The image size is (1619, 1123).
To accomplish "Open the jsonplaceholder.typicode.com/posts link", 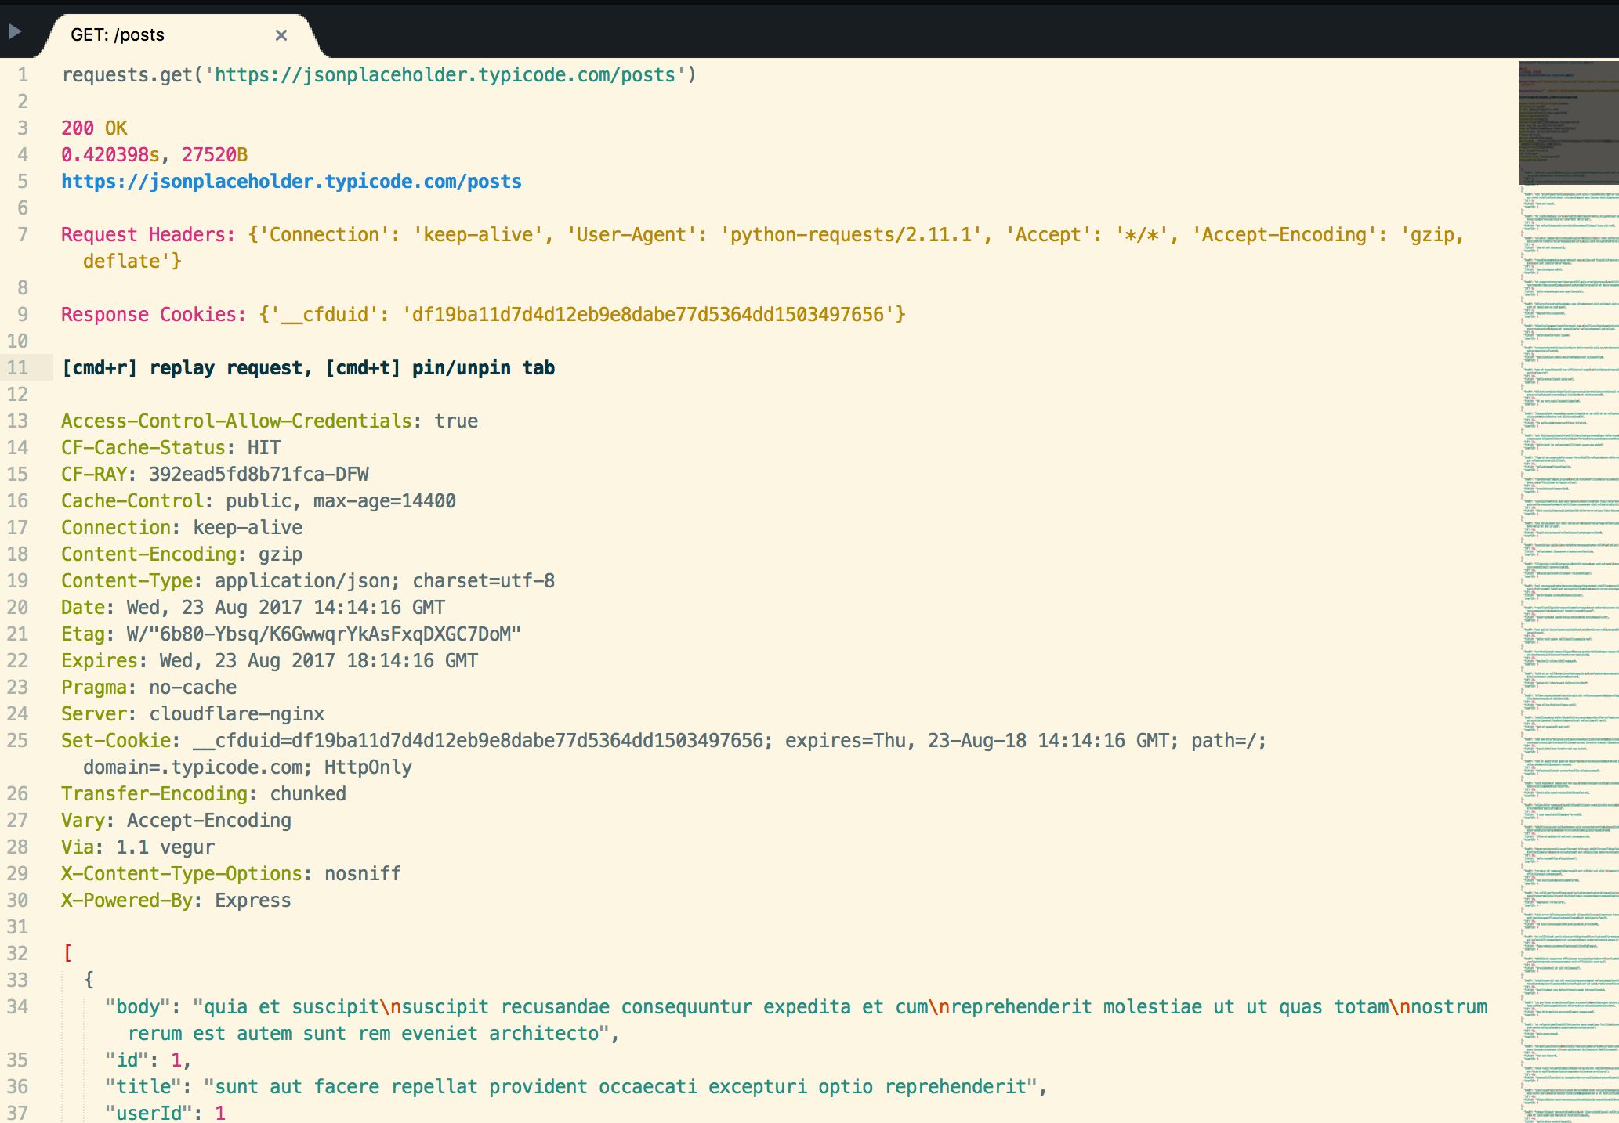I will [x=290, y=181].
